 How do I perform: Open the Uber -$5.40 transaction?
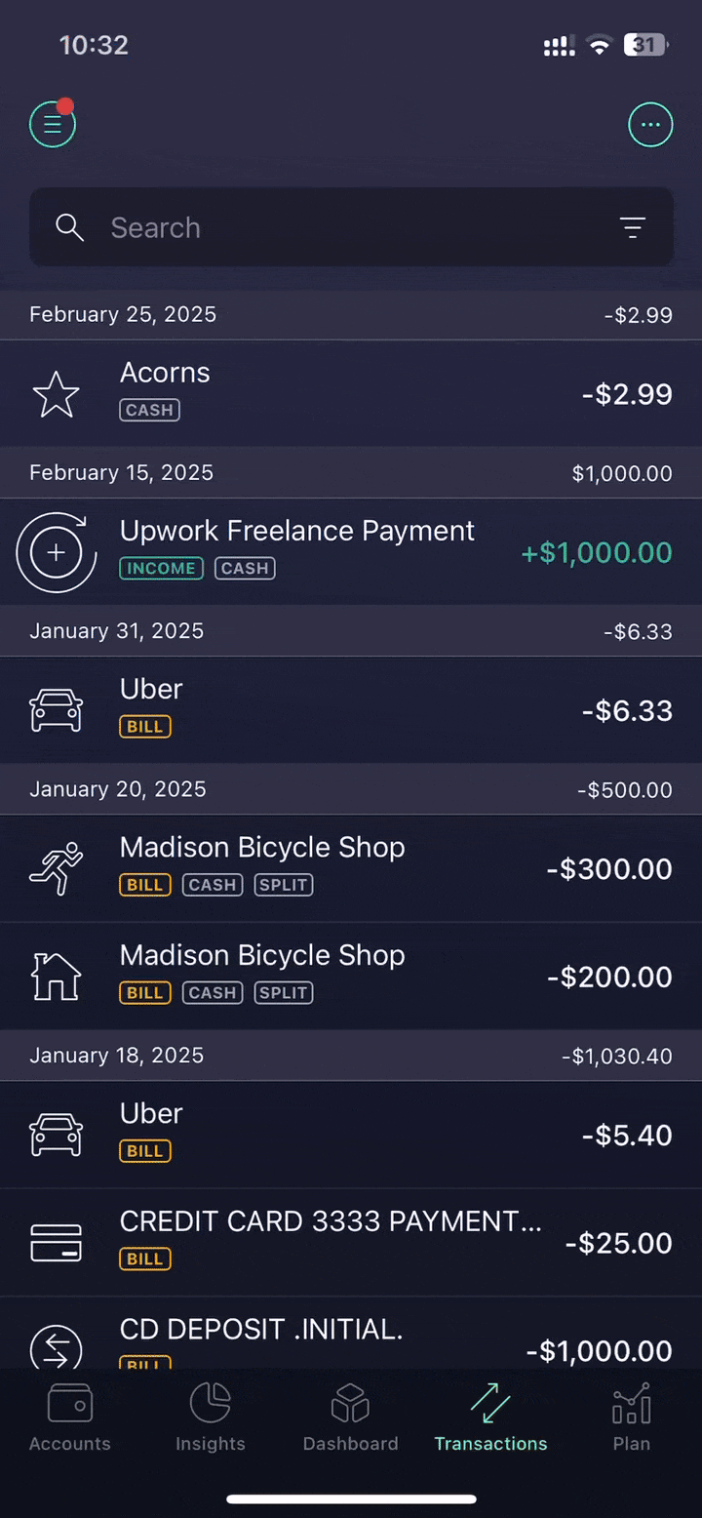[351, 1135]
